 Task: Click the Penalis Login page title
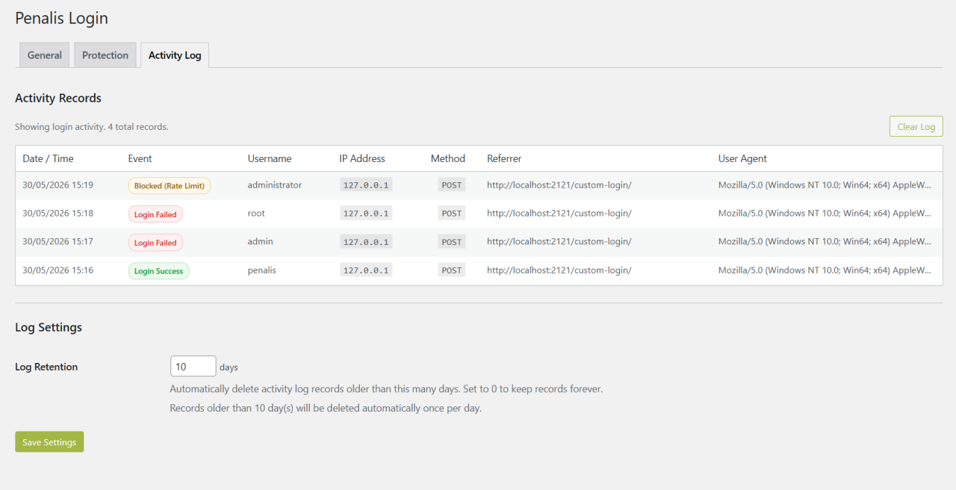(x=62, y=18)
